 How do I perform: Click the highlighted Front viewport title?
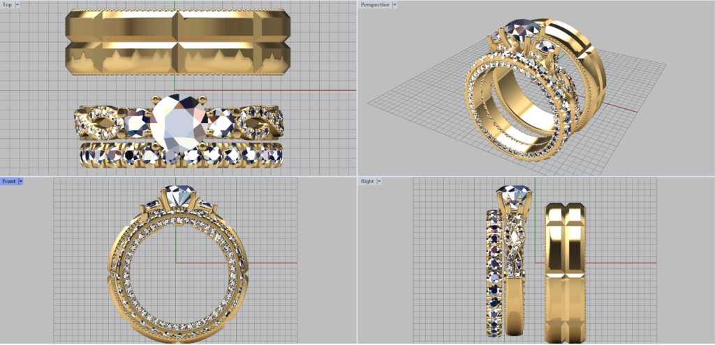click(8, 182)
